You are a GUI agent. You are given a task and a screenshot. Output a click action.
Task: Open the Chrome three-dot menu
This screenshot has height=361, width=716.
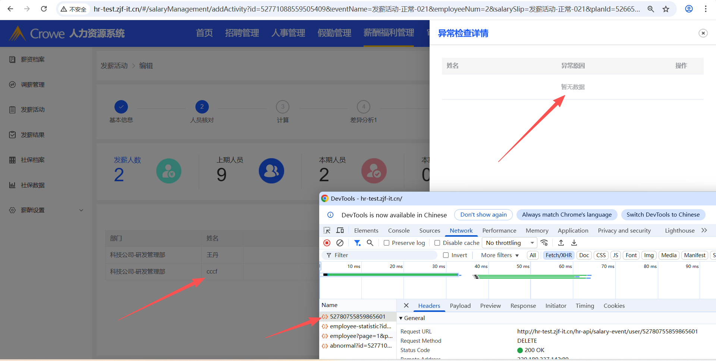click(706, 9)
